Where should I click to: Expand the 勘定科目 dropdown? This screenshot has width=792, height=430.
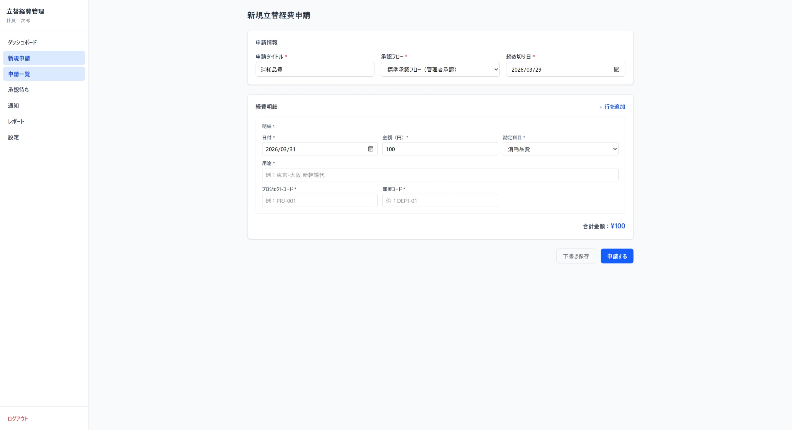click(x=560, y=149)
